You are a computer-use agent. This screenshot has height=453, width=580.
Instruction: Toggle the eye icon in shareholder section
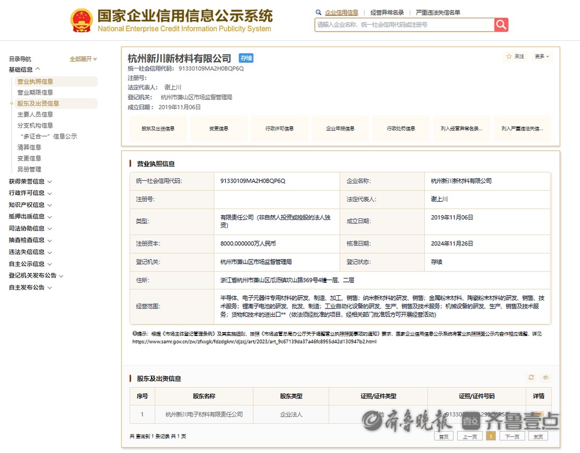point(545,378)
